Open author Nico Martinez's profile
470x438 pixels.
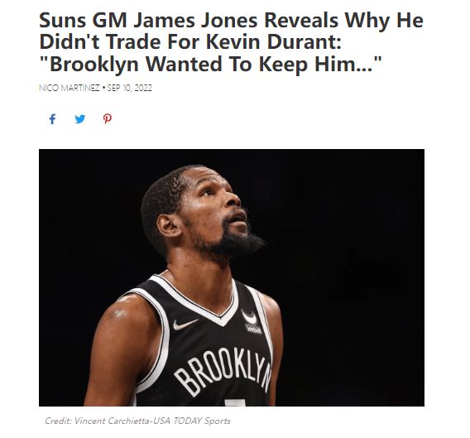click(x=70, y=88)
